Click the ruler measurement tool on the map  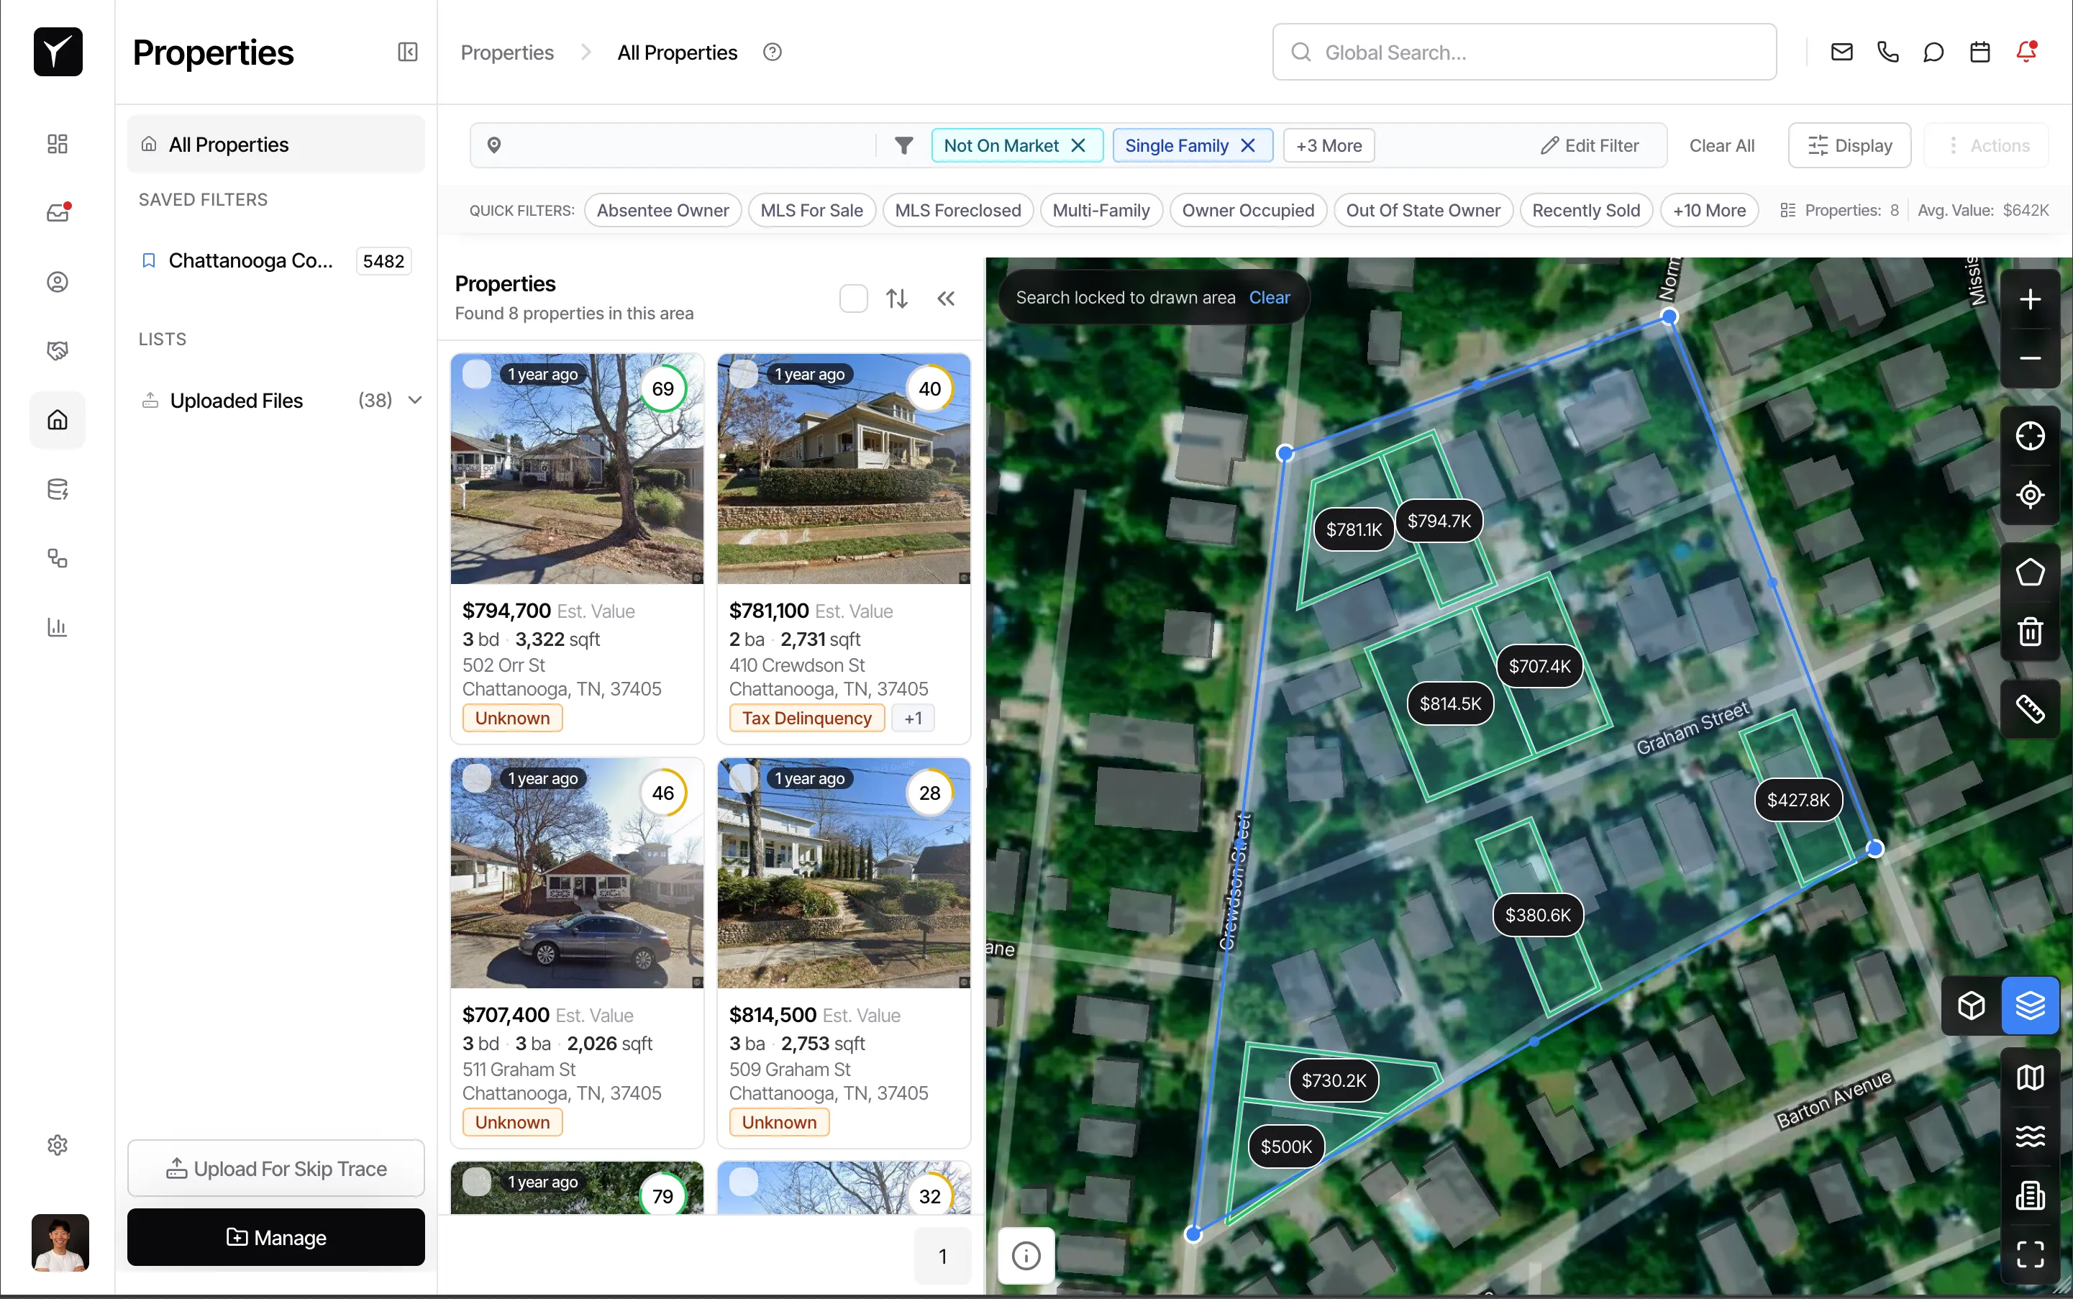2030,707
